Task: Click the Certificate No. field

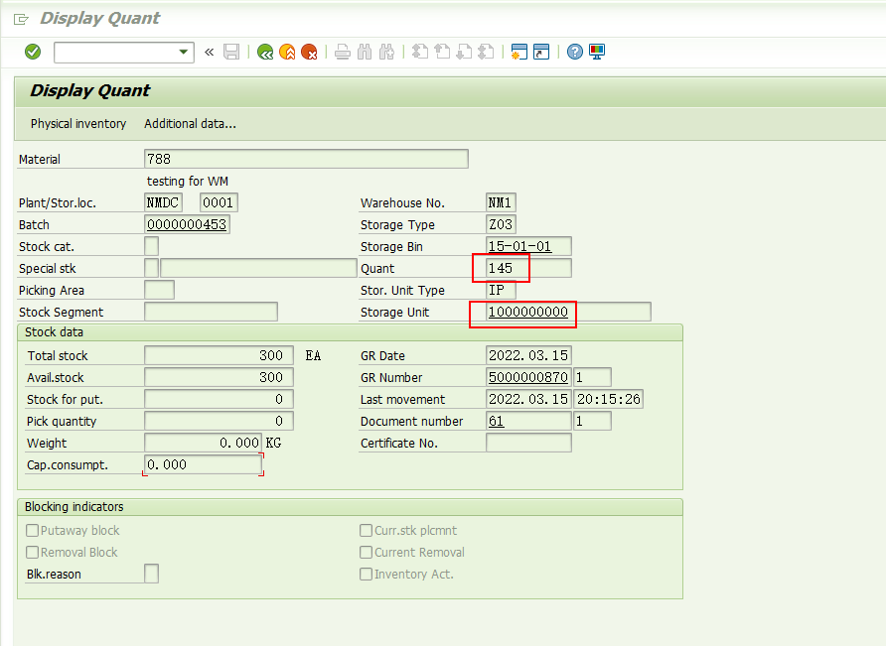Action: click(528, 443)
